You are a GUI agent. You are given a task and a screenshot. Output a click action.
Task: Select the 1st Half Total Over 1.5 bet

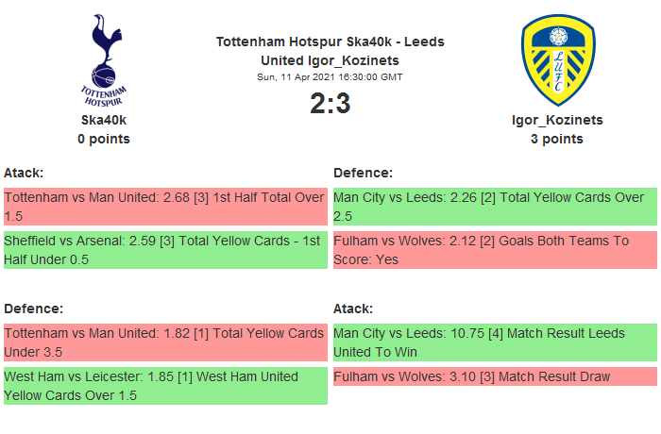point(165,207)
